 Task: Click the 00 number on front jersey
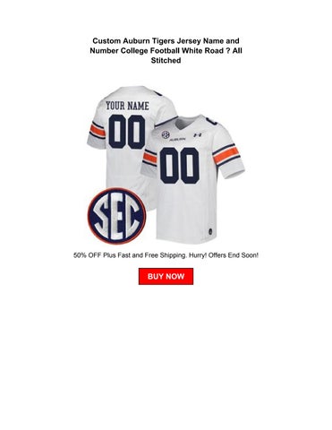coord(180,166)
